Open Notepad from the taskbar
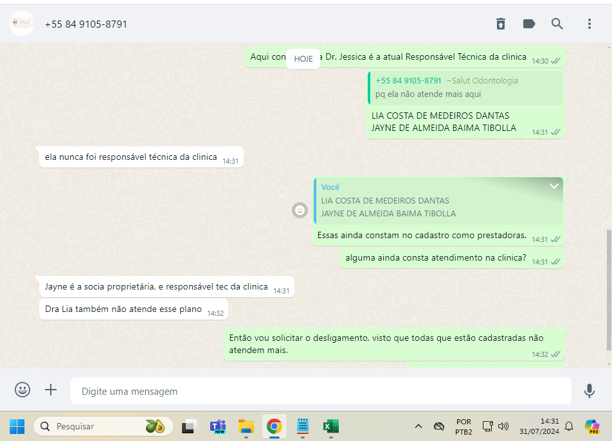Image resolution: width=612 pixels, height=441 pixels. (x=303, y=426)
